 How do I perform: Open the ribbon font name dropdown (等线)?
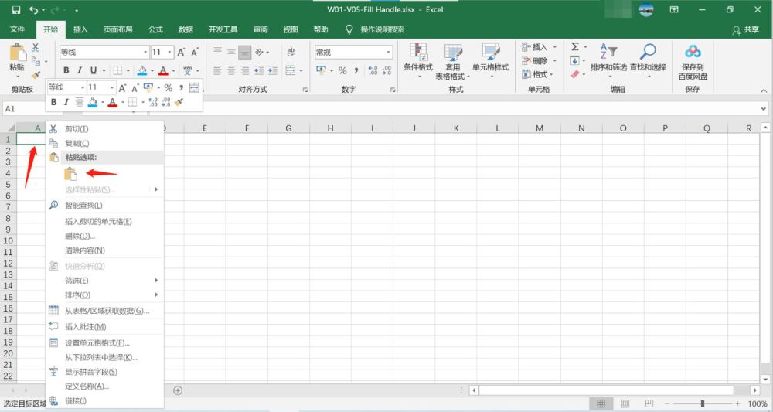click(x=145, y=53)
